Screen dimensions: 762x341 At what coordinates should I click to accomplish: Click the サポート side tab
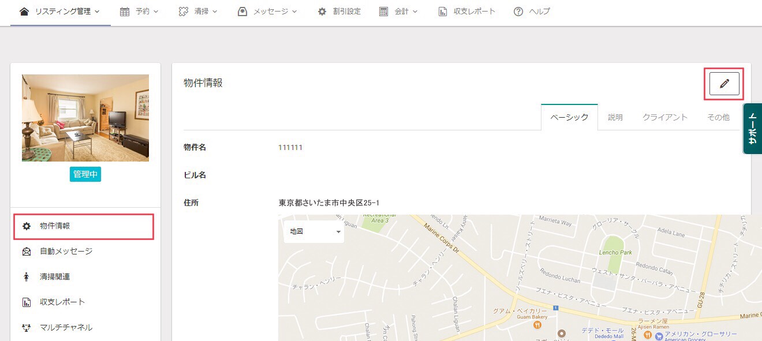tap(752, 128)
